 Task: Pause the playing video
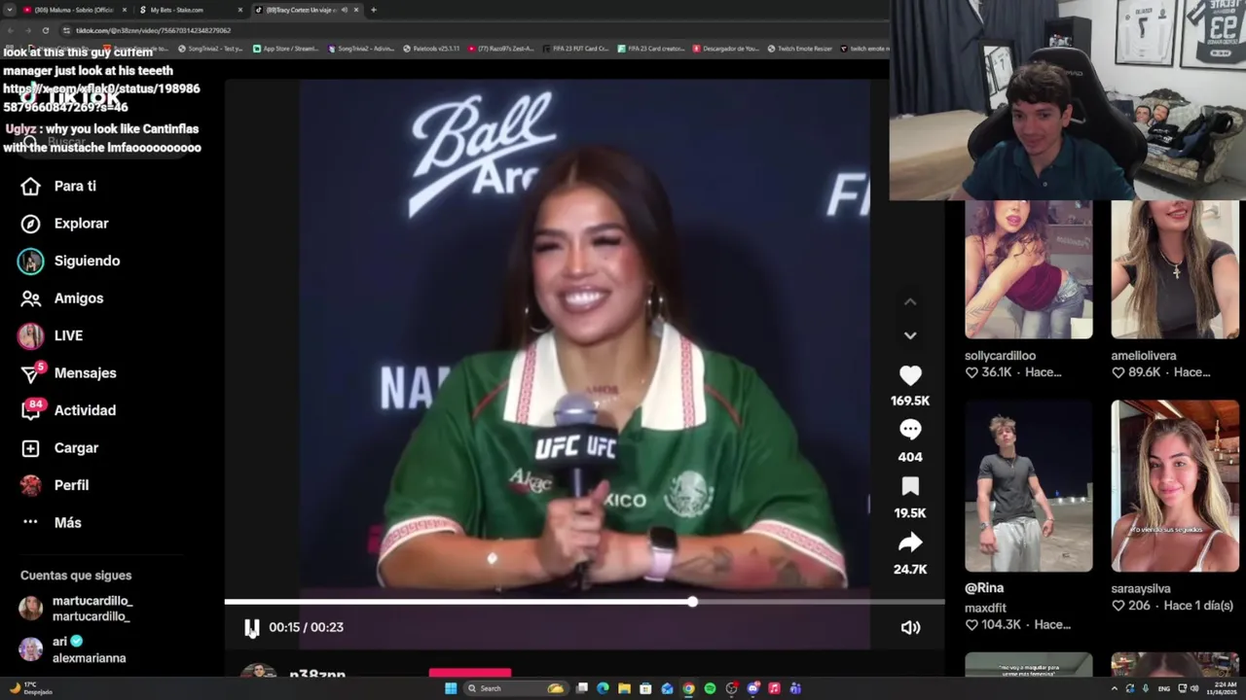252,628
